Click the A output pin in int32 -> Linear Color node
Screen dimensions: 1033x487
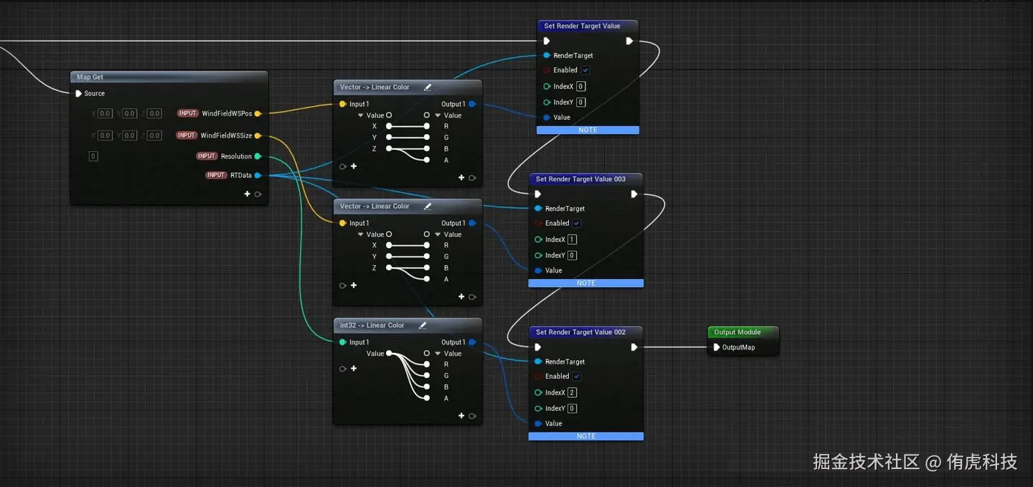coord(427,398)
